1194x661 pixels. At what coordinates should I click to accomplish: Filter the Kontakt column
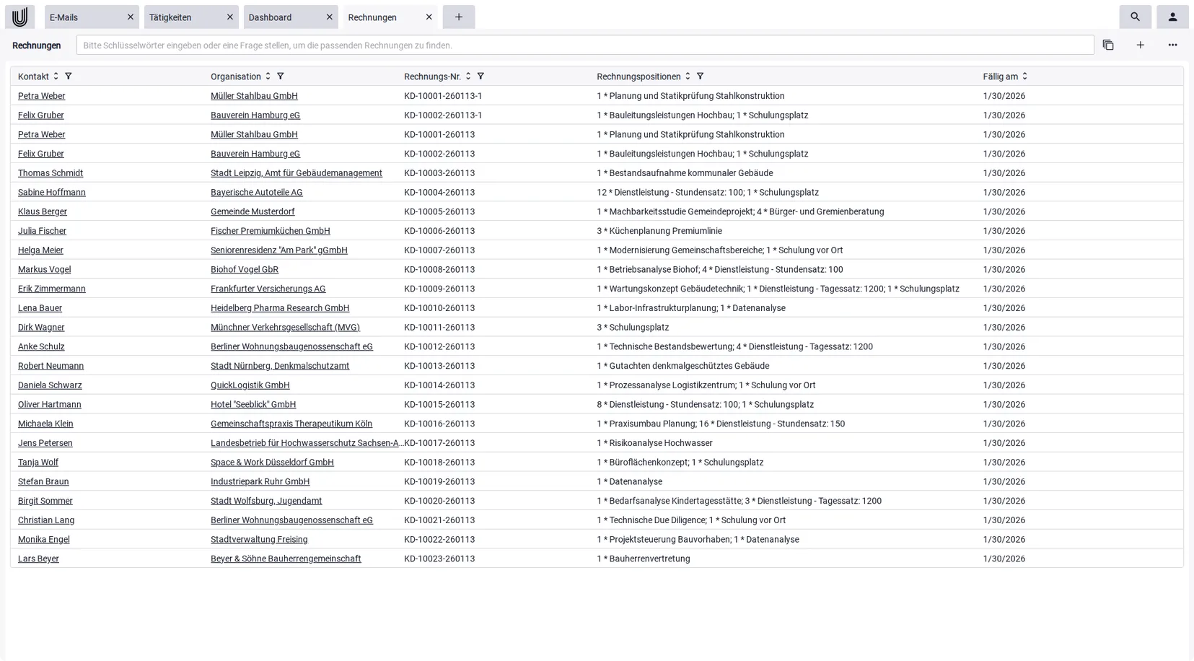69,76
